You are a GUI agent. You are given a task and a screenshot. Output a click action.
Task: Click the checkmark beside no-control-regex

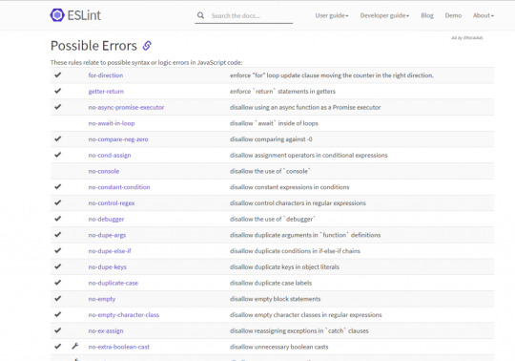tap(58, 202)
